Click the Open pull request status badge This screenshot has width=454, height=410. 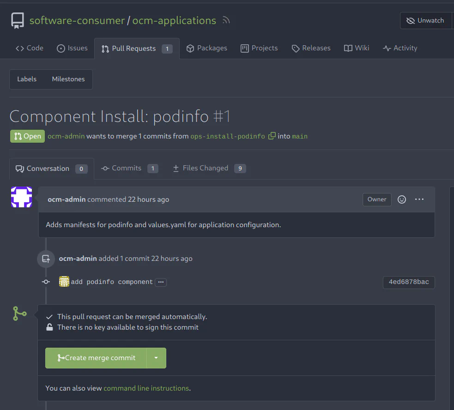tap(27, 136)
